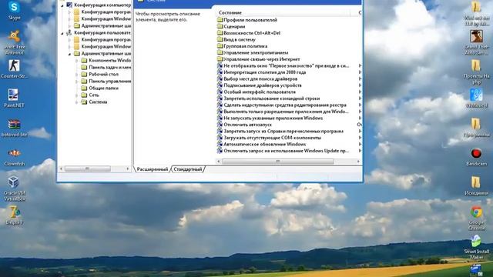This screenshot has width=493, height=277.
Task: Select policy Отключить запрос на использование Windows Update
Action: point(283,151)
